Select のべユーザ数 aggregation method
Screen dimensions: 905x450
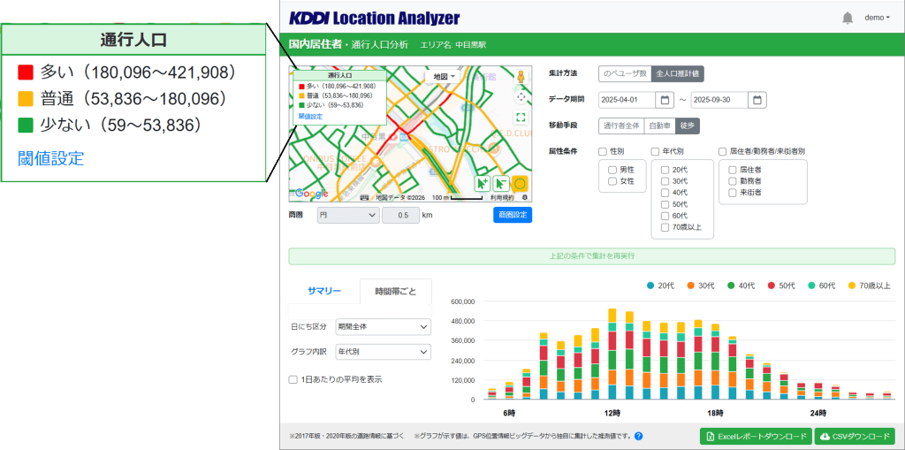coord(625,74)
